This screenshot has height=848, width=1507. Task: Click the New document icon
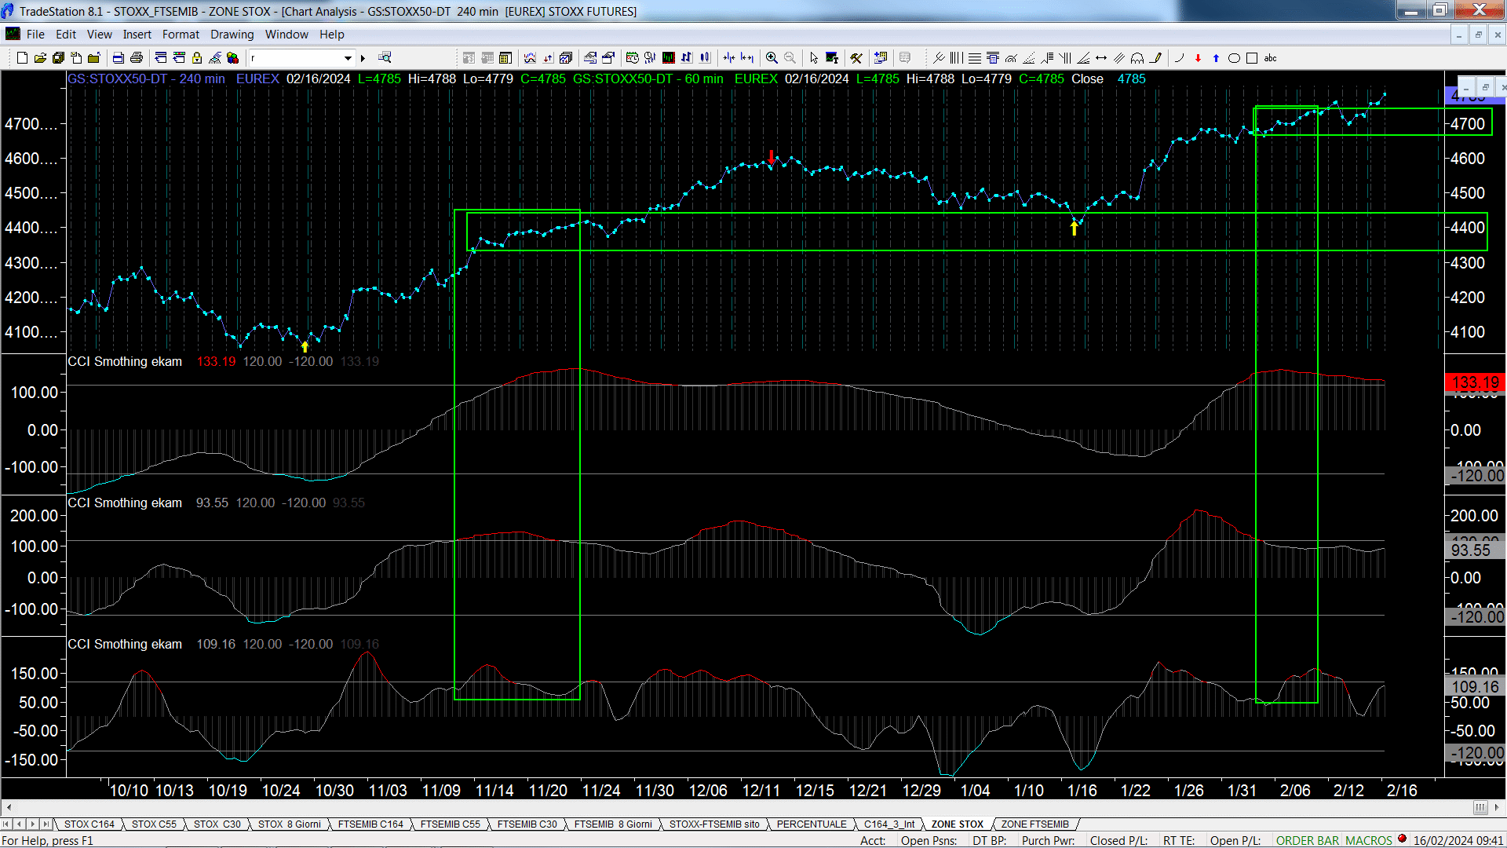pyautogui.click(x=22, y=58)
